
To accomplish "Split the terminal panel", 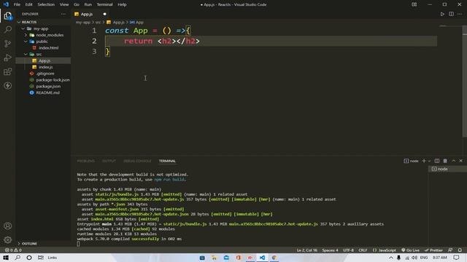I will (437, 161).
